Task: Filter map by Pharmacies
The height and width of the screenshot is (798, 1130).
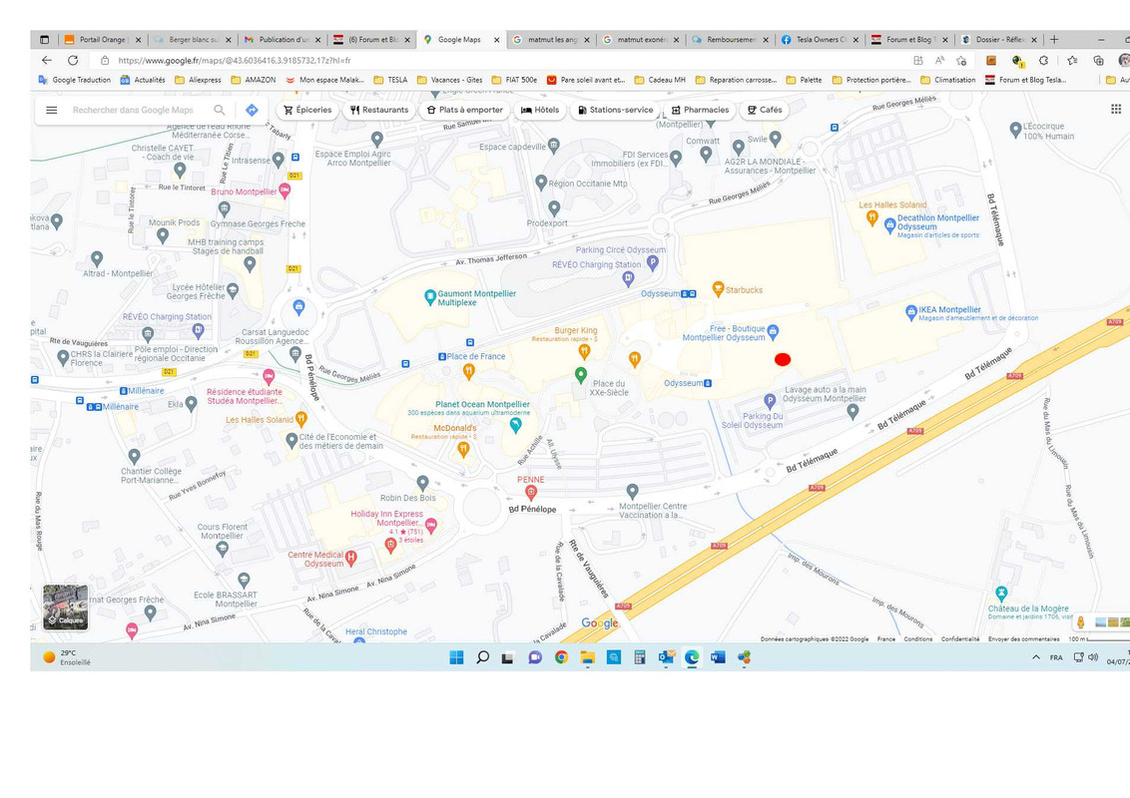Action: click(x=700, y=110)
